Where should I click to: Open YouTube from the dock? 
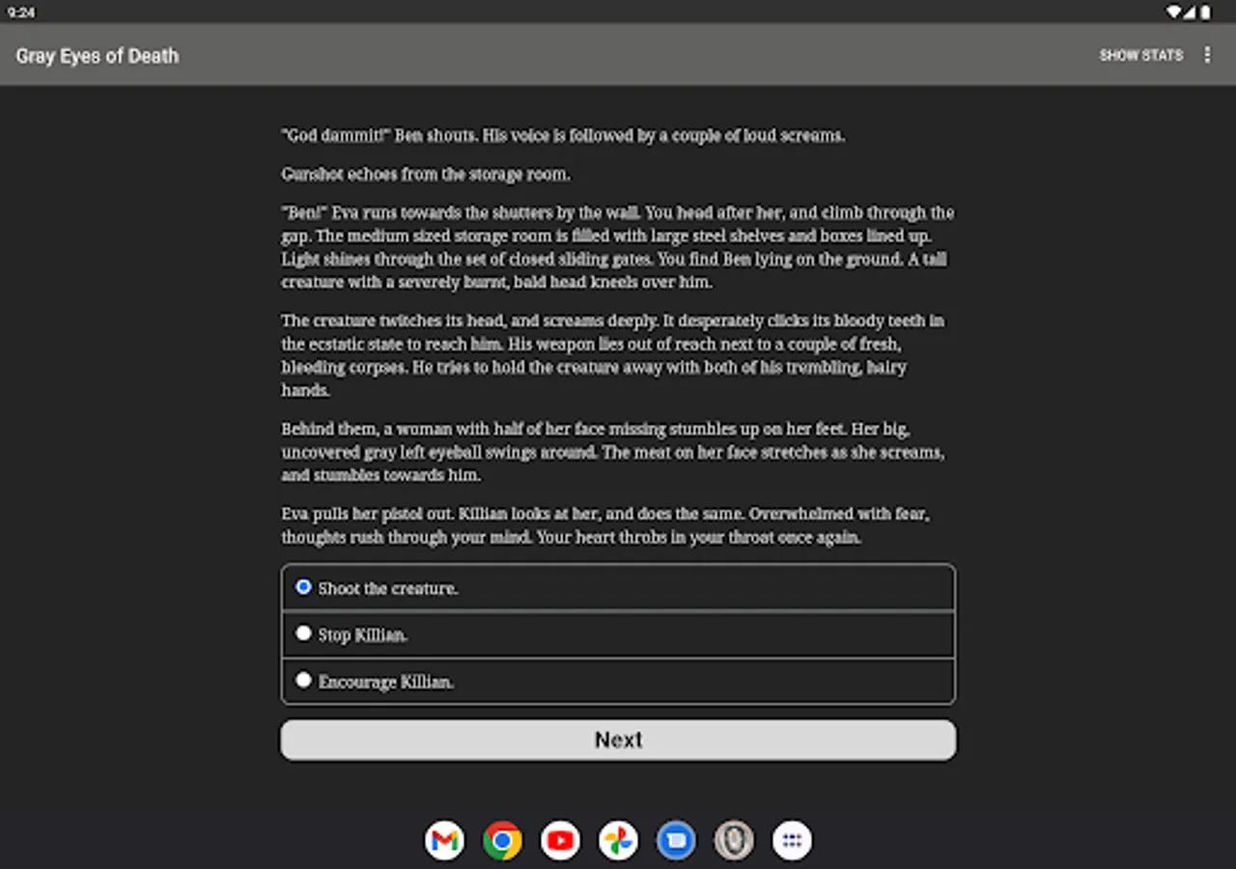point(560,841)
